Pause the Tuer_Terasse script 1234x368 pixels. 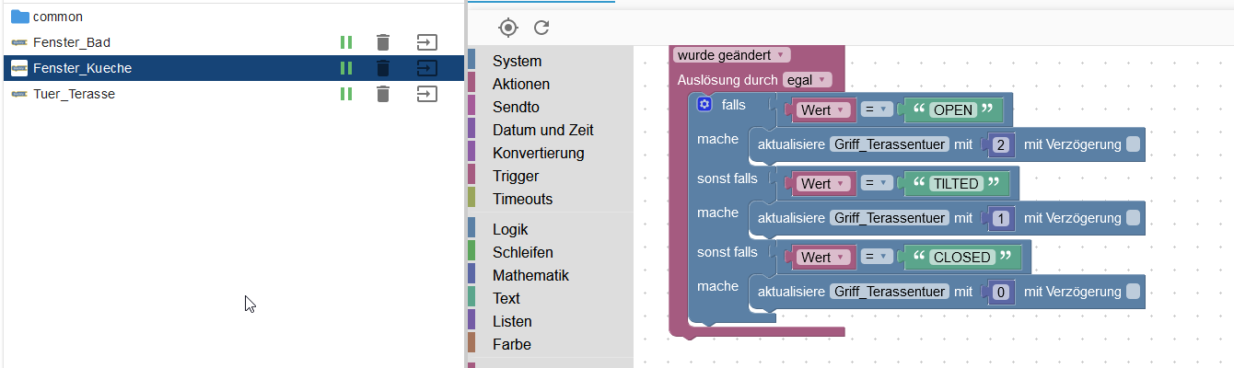tap(346, 94)
